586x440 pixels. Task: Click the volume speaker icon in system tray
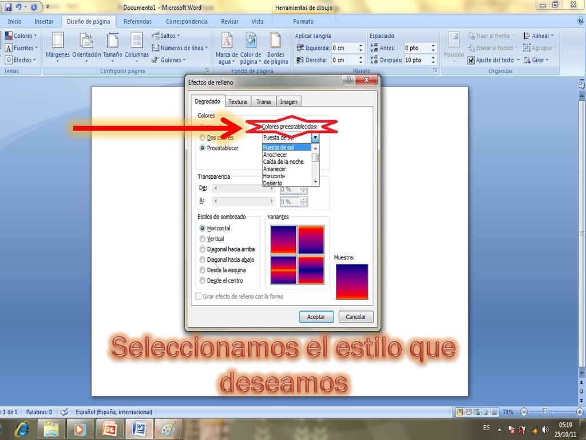tap(545, 430)
